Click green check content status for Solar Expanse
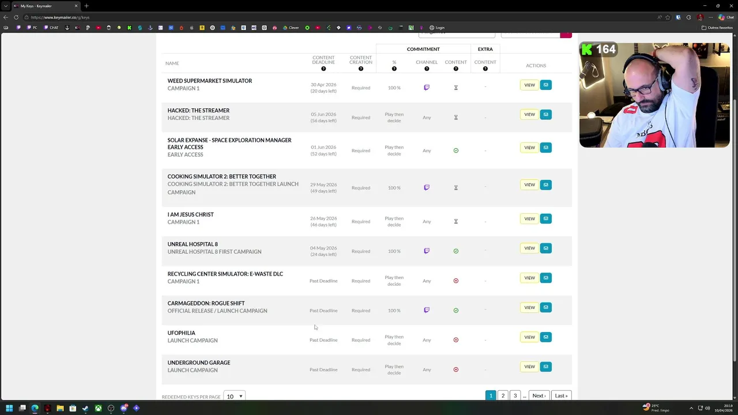Image resolution: width=738 pixels, height=415 pixels. click(x=455, y=150)
